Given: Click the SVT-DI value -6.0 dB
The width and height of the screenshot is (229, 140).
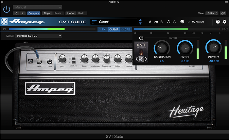Looking at the screenshot, I should click(x=185, y=61).
